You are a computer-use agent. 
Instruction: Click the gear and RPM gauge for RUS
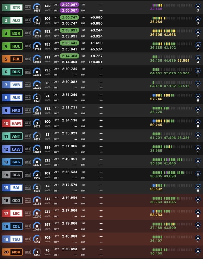(x=37, y=72)
